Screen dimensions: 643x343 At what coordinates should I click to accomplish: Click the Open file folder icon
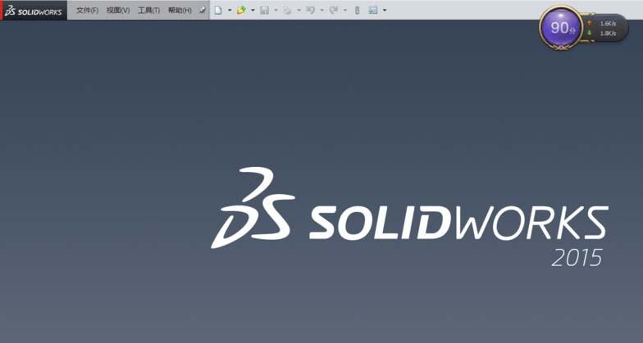(x=241, y=10)
